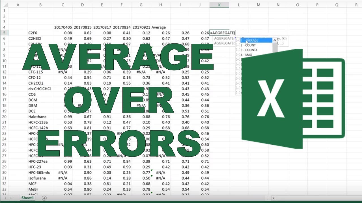The image size is (362, 203).
Task: Click the 20170405 date header cell
Action: 63,27
